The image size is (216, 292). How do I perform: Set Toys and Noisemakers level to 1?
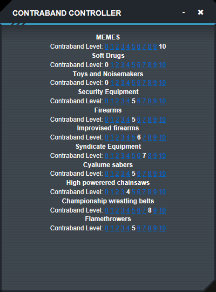[112, 83]
